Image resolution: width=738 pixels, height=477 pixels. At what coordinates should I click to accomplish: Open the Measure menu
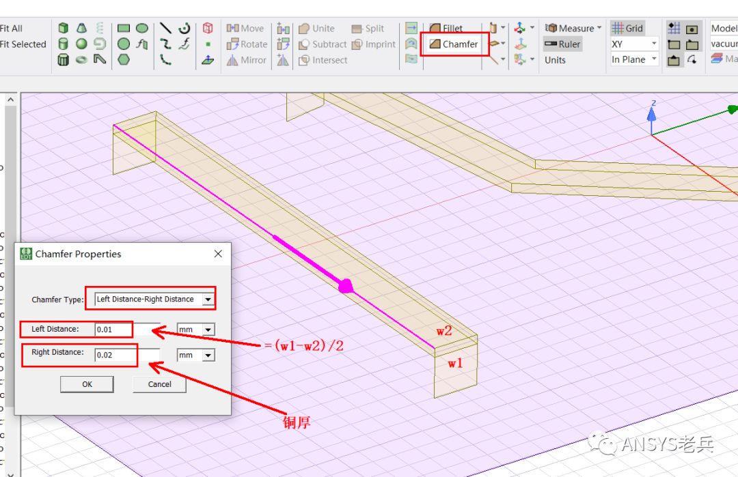coord(573,28)
